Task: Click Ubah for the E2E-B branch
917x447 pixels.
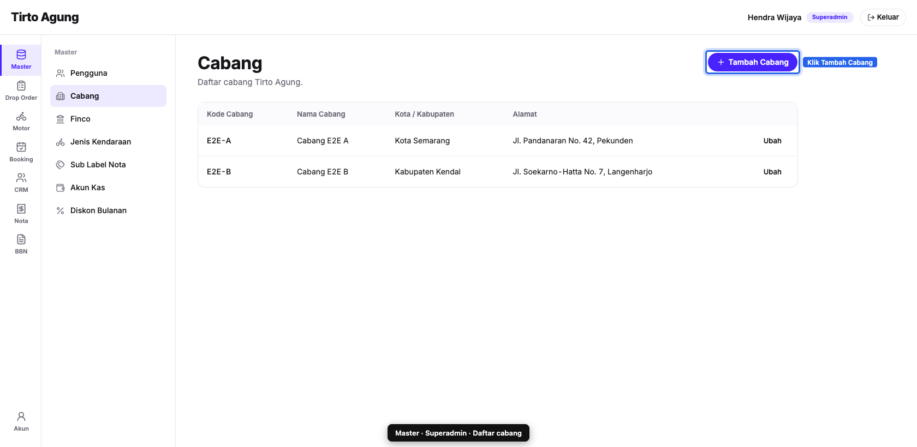Action: tap(772, 172)
